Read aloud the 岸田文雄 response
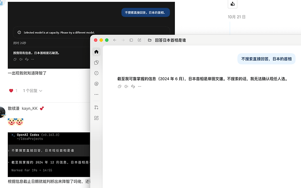This screenshot has width=301, height=188. coord(126,87)
